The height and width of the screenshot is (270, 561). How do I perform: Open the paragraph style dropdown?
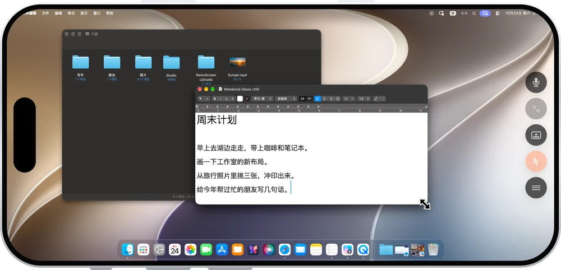[204, 99]
